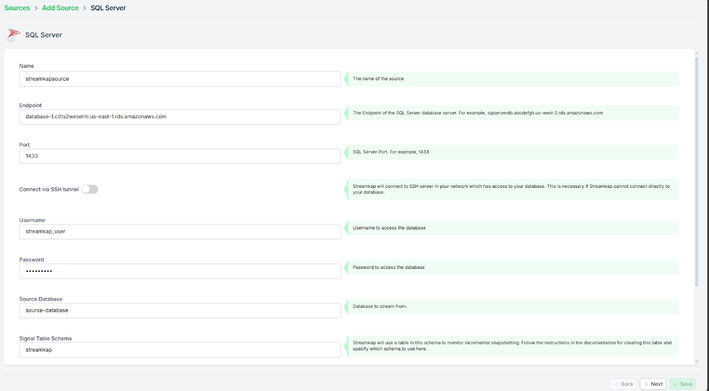Click the 'Password' field label

pos(31,260)
